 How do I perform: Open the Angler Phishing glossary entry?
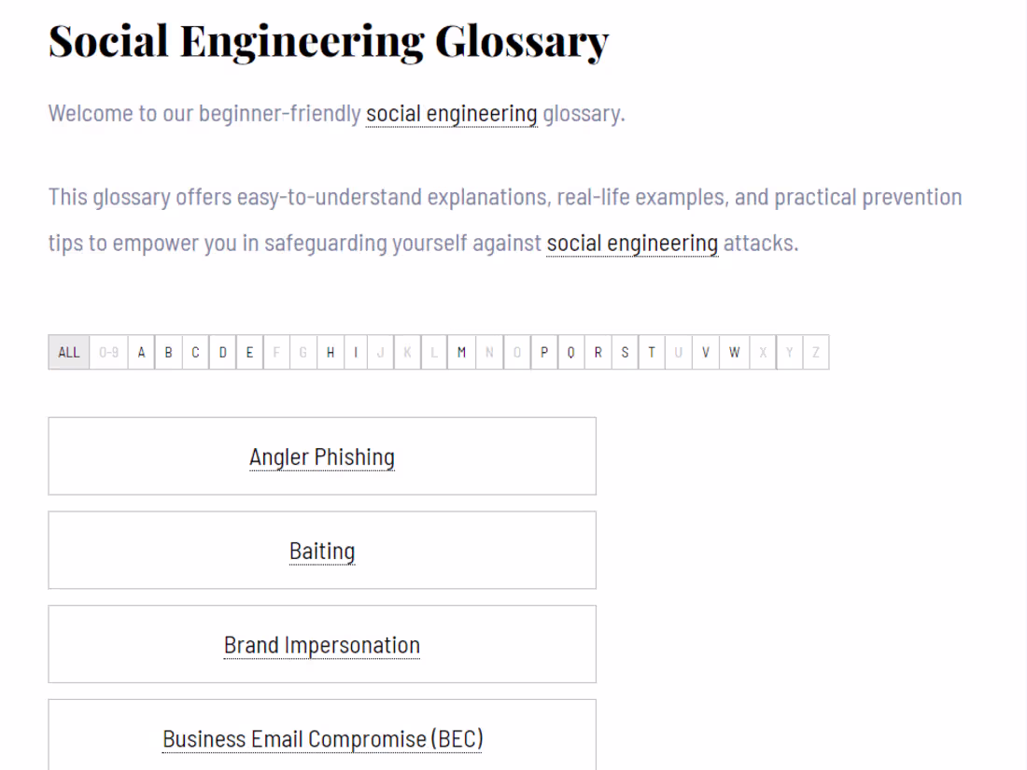pyautogui.click(x=322, y=457)
